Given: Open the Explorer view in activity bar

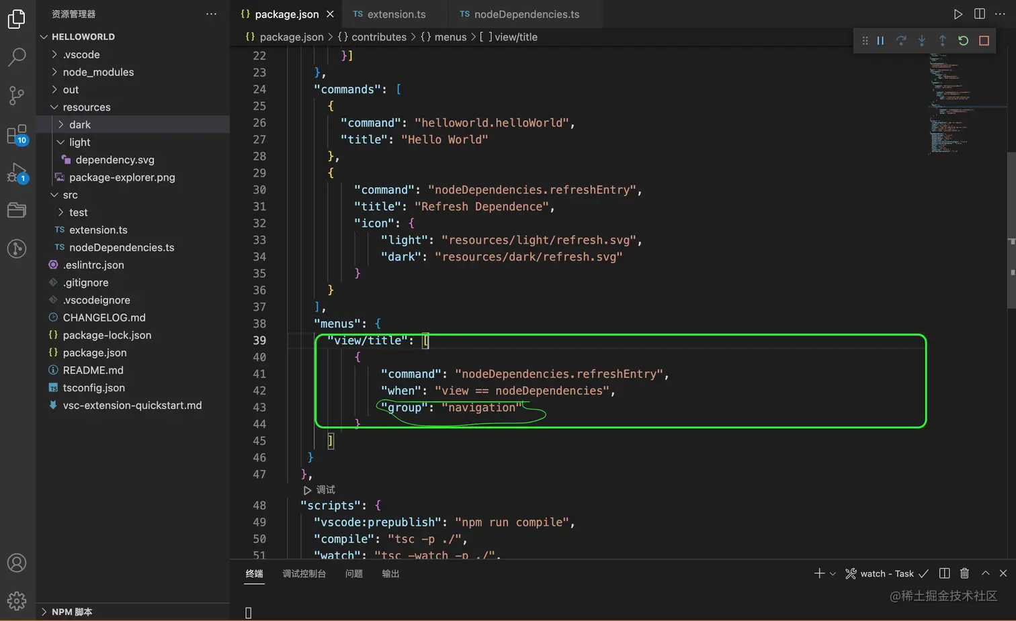Looking at the screenshot, I should tap(17, 19).
